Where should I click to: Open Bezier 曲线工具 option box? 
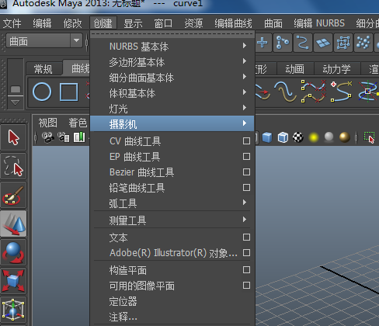246,172
